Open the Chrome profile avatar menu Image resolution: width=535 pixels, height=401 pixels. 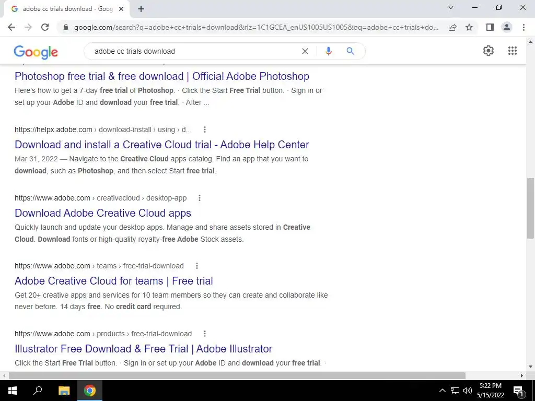coord(507,27)
